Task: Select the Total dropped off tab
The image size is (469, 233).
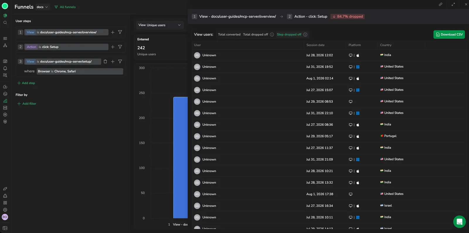Action: (x=255, y=35)
